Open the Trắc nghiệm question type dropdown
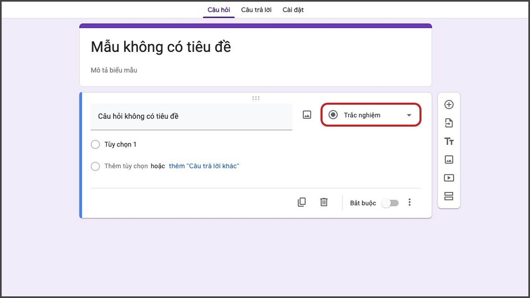530x298 pixels. (371, 115)
